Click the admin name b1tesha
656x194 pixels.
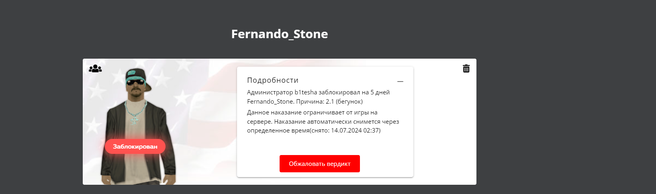[306, 92]
